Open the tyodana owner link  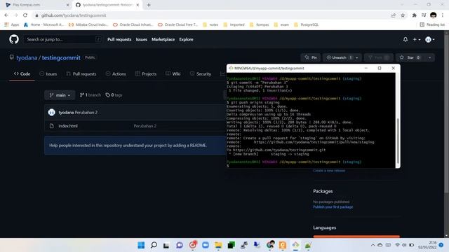(x=27, y=57)
